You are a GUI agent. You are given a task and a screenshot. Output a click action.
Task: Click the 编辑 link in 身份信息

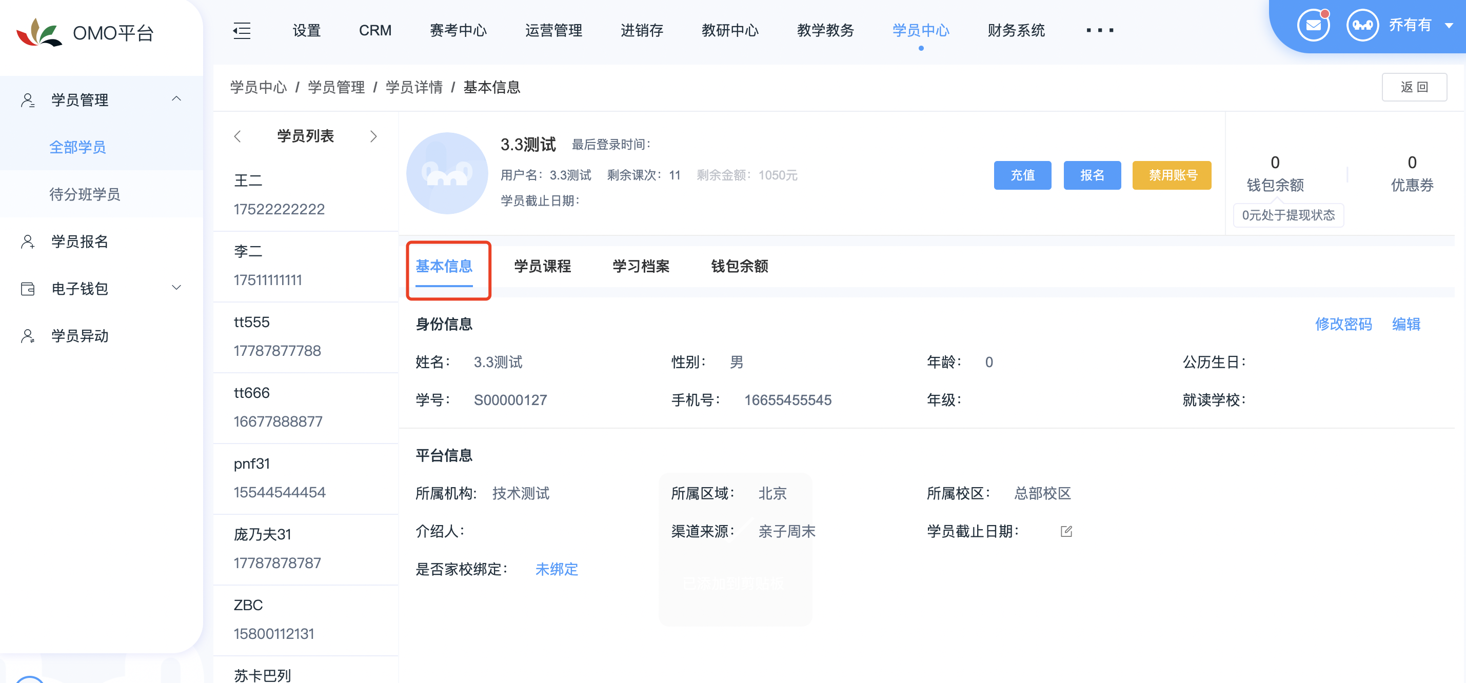1406,324
